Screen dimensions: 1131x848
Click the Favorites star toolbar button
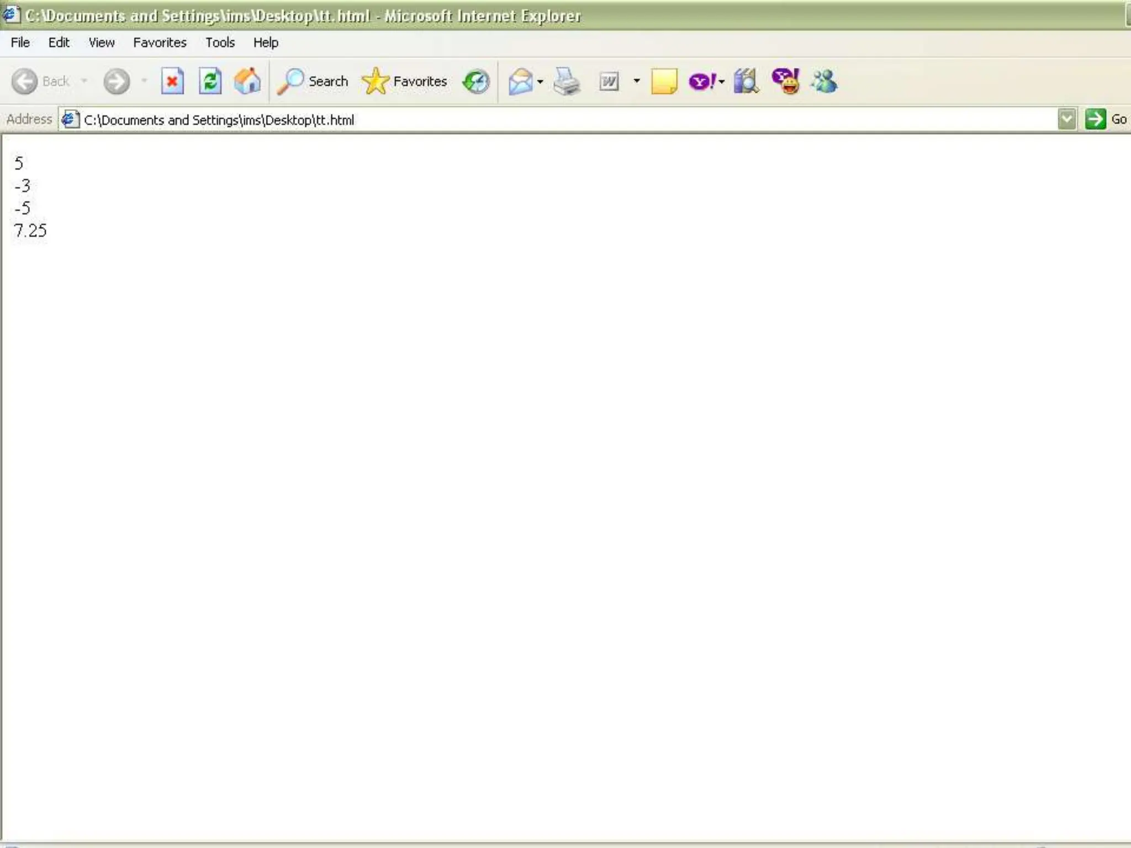coord(404,82)
